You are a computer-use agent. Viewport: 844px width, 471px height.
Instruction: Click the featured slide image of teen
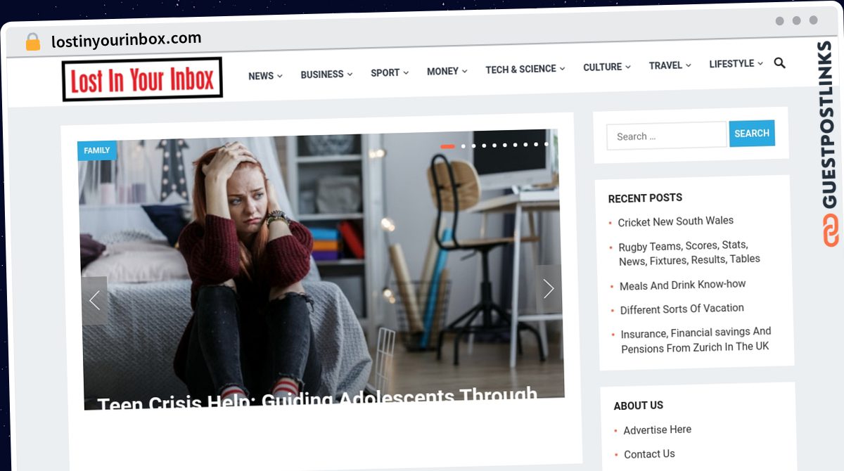pos(321,271)
